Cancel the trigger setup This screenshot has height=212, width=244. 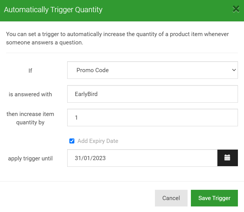click(x=171, y=198)
